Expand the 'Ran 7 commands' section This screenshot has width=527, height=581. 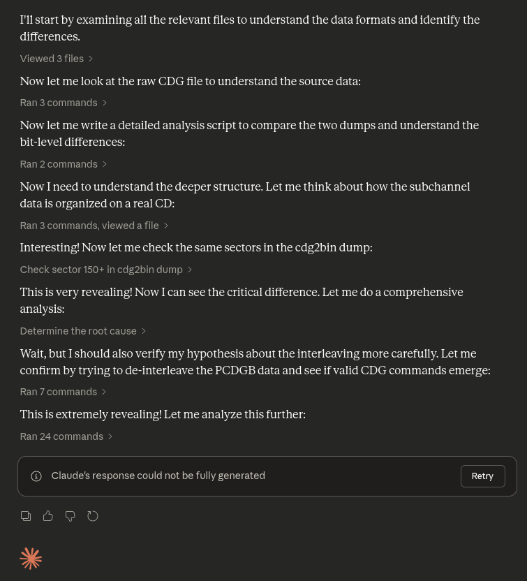pyautogui.click(x=59, y=392)
